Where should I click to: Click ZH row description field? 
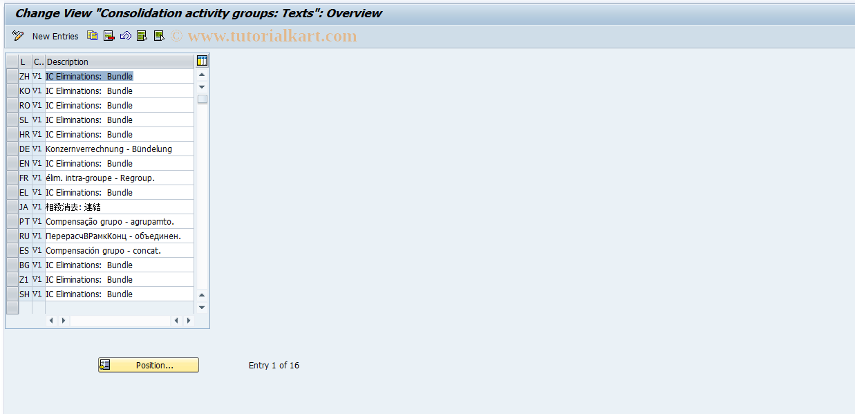click(119, 76)
